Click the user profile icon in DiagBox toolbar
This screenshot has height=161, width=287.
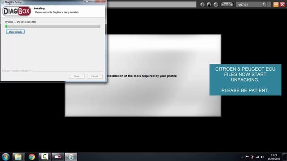click(x=209, y=4)
